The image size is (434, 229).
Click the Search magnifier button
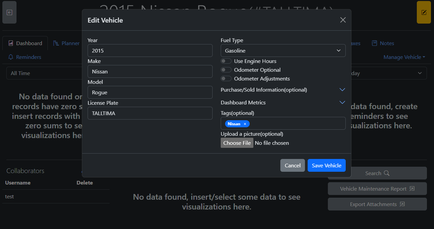377,173
